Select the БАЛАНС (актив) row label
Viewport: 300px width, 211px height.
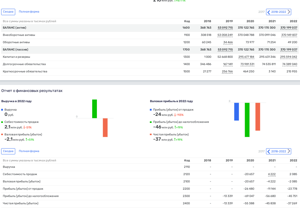click(15, 28)
